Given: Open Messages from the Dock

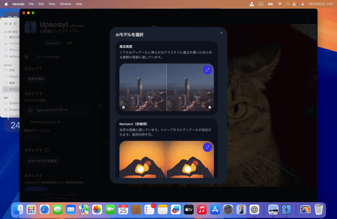Looking at the screenshot, I should coord(58,209).
